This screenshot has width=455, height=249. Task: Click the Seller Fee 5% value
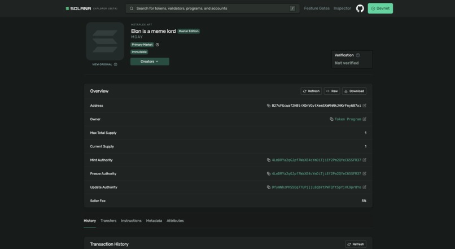[364, 201]
